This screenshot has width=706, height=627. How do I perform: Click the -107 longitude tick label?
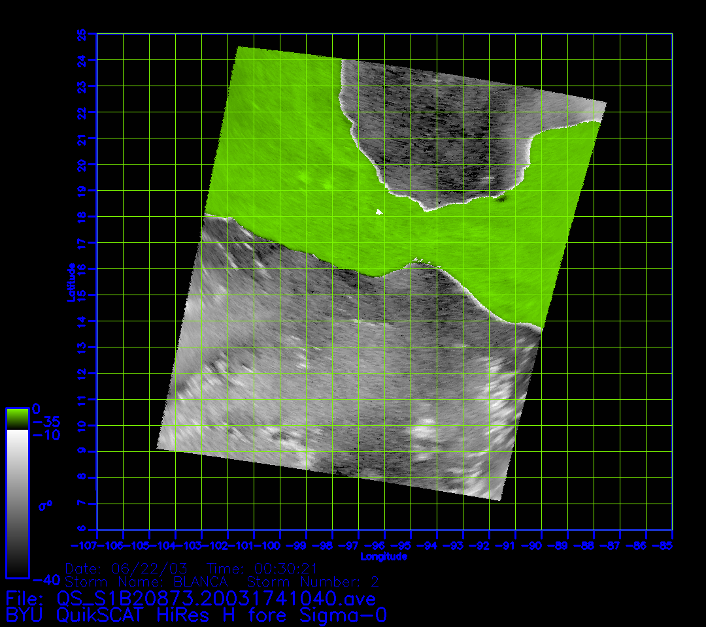85,545
